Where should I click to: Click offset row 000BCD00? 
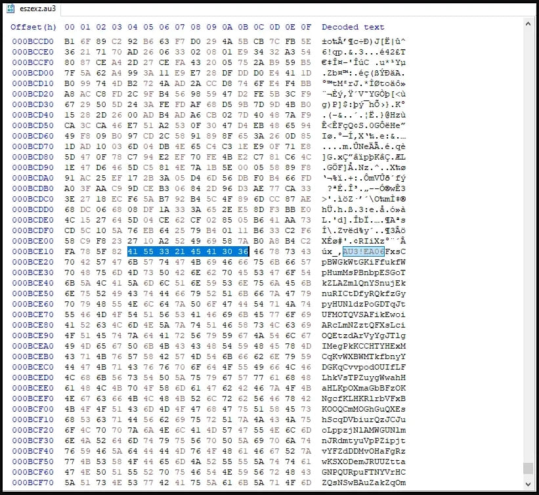pos(33,74)
